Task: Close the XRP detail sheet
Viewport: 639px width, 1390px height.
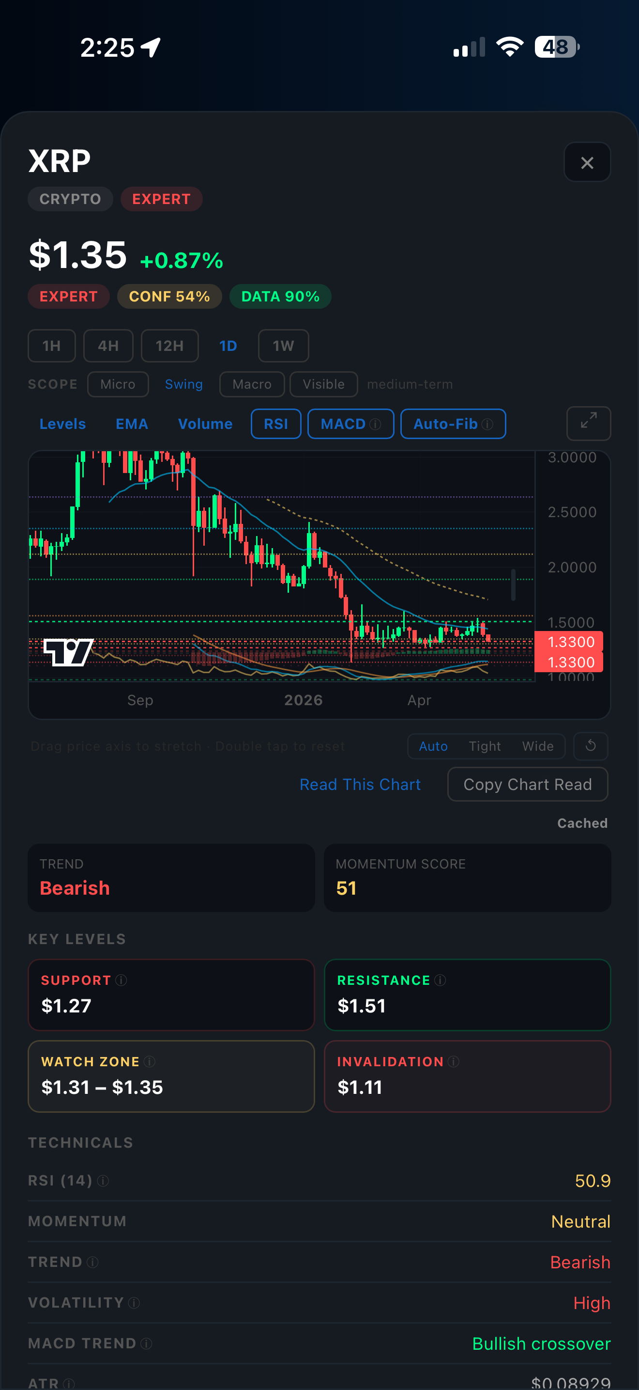Action: coord(587,162)
